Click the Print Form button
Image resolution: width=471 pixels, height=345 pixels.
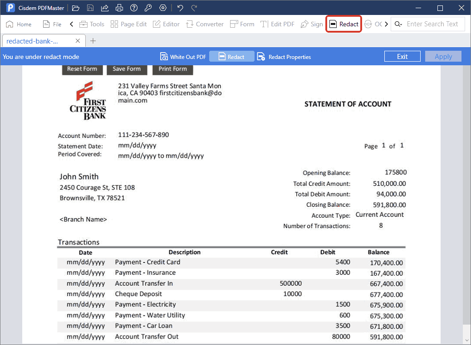click(173, 69)
